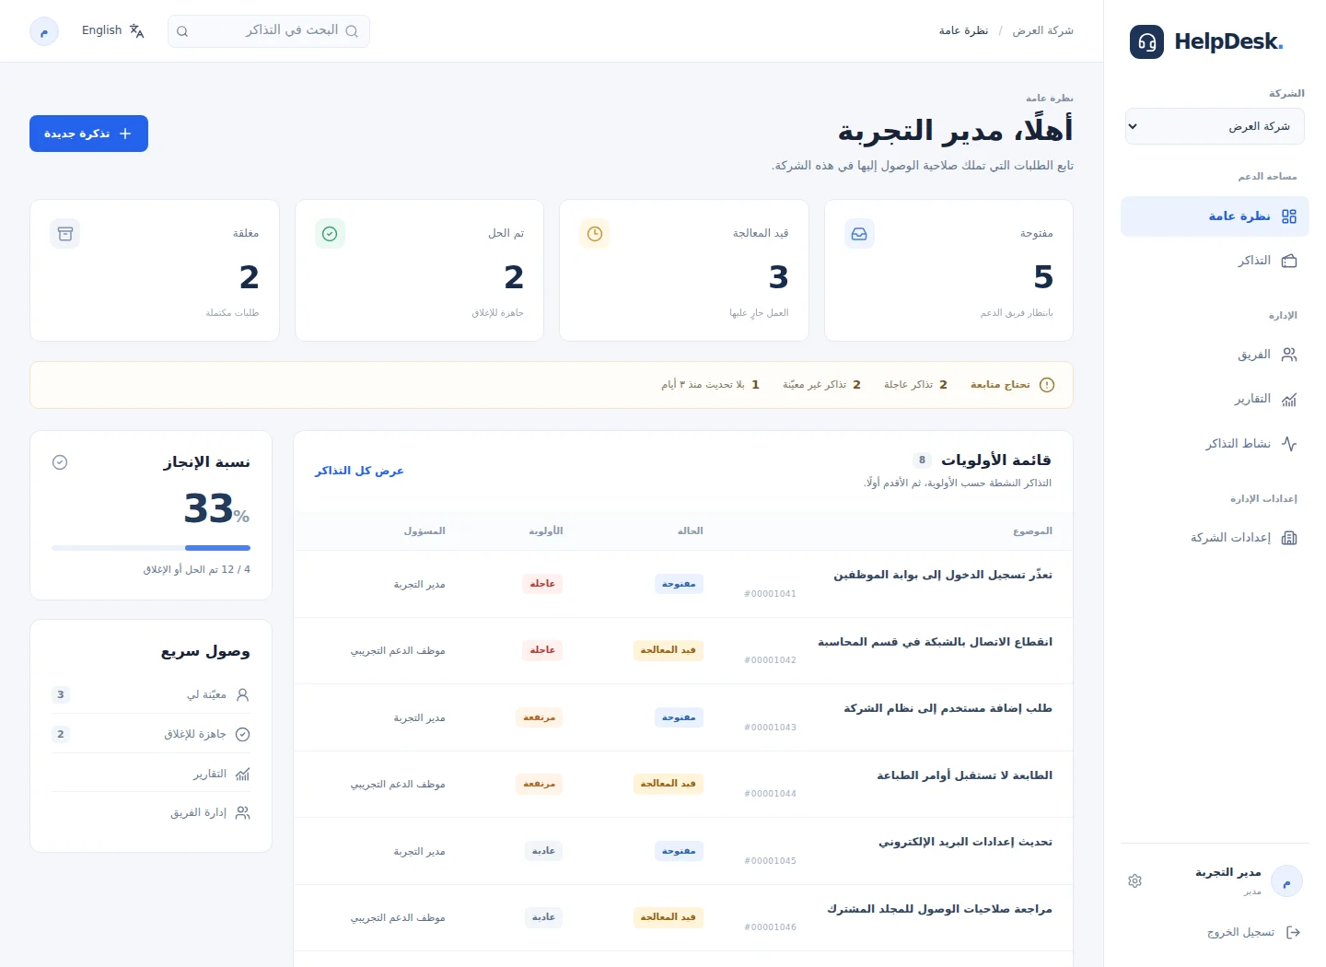Click the نشاط التذاكر activity pulse icon
Screen dimensions: 1326x967
click(1289, 444)
